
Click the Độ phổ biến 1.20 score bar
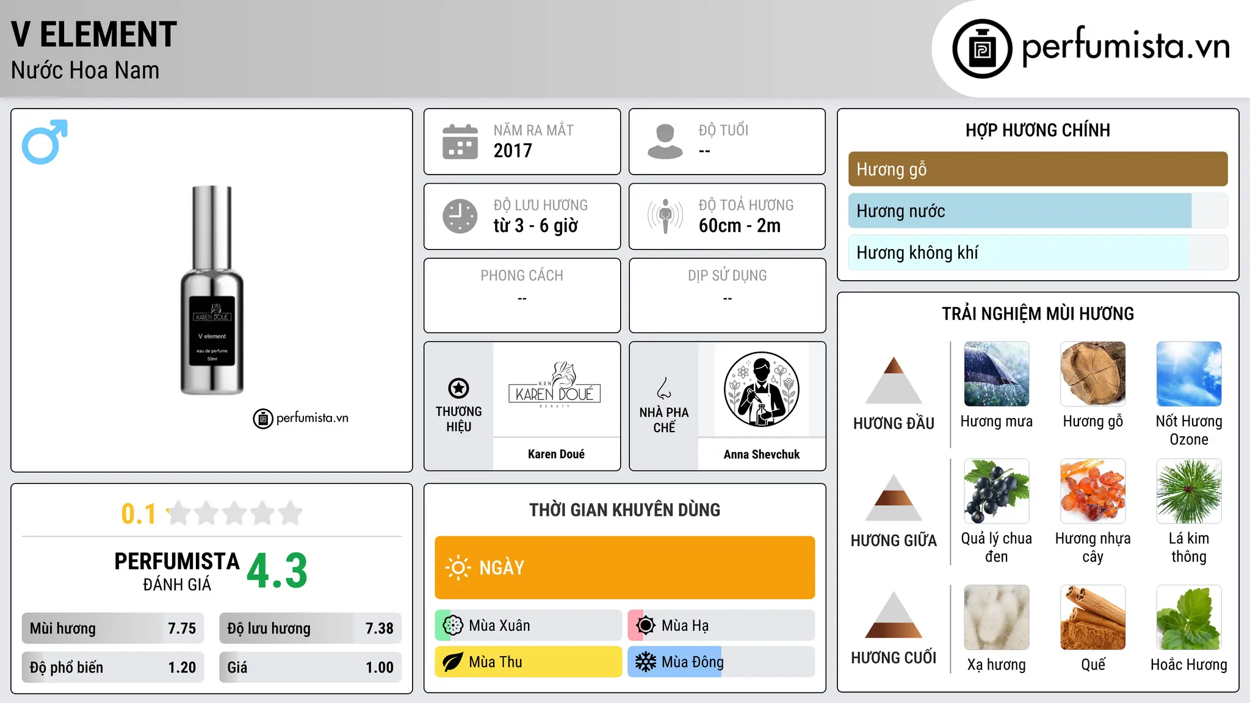click(x=113, y=667)
